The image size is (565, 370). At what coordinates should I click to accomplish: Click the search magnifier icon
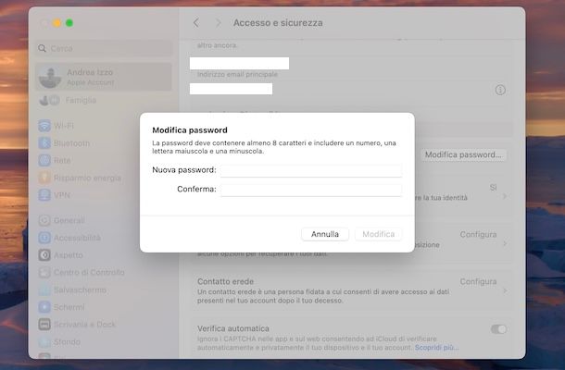[x=43, y=48]
